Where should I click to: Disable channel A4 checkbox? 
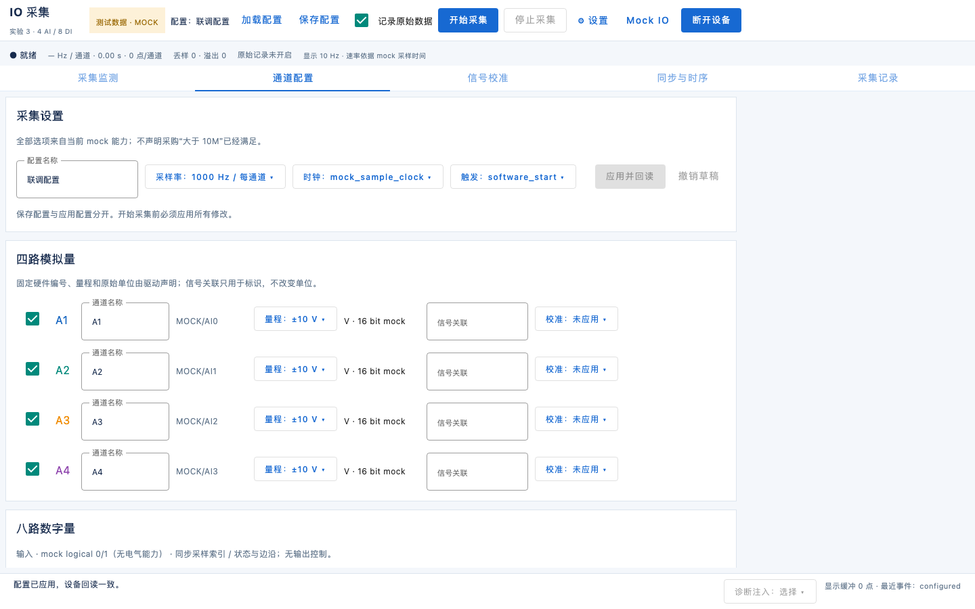click(32, 469)
